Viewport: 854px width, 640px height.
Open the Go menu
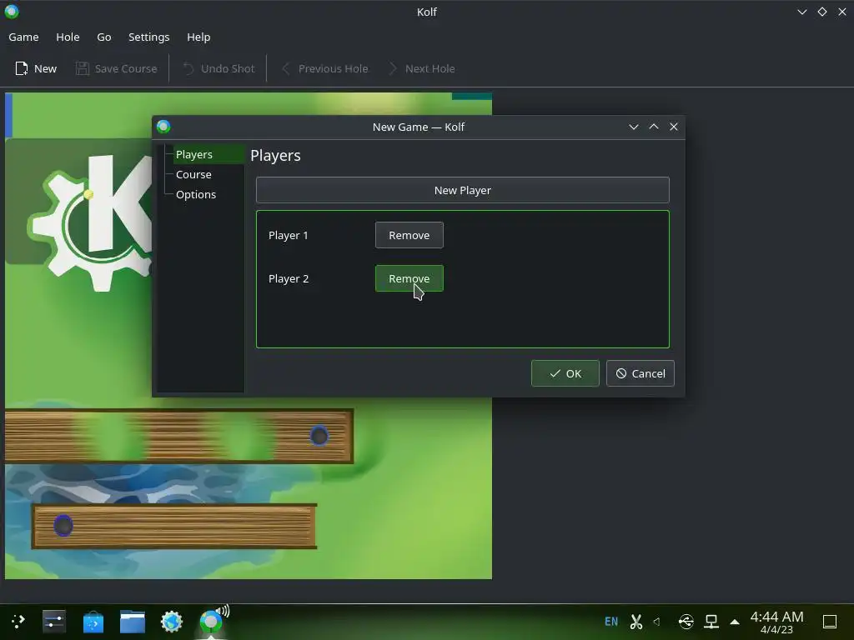[x=104, y=37]
